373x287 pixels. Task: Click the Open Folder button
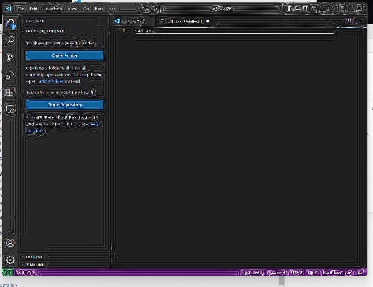coord(65,56)
